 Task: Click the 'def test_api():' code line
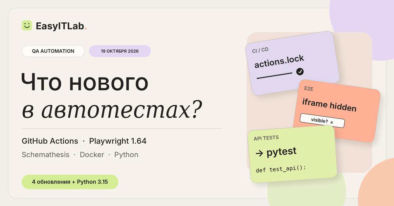(281, 169)
